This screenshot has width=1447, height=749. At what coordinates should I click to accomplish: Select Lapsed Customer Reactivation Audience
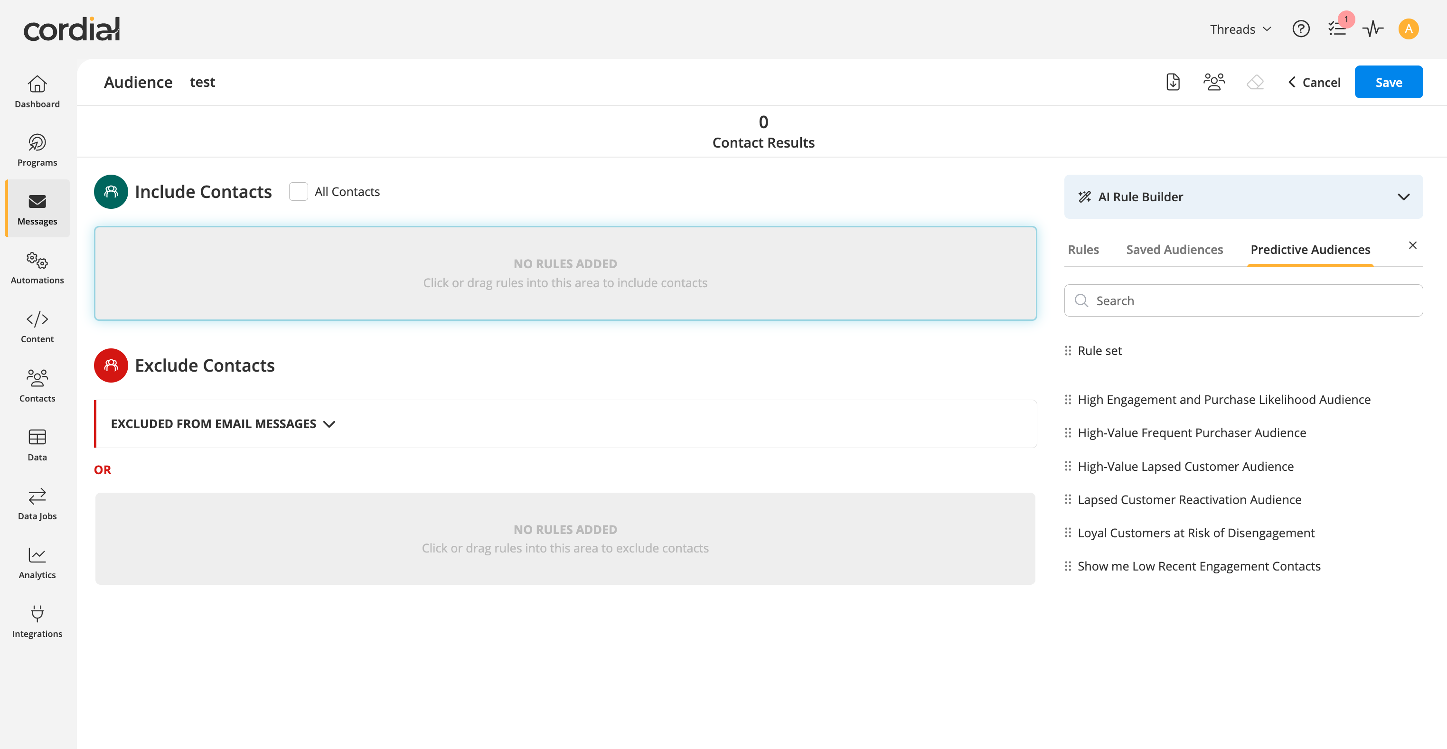pos(1189,499)
